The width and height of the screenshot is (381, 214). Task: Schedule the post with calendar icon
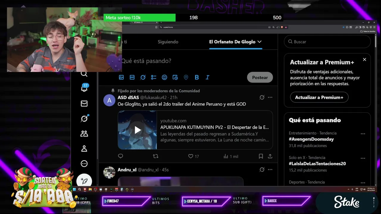(175, 77)
